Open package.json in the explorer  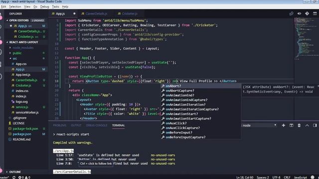tap(22, 134)
